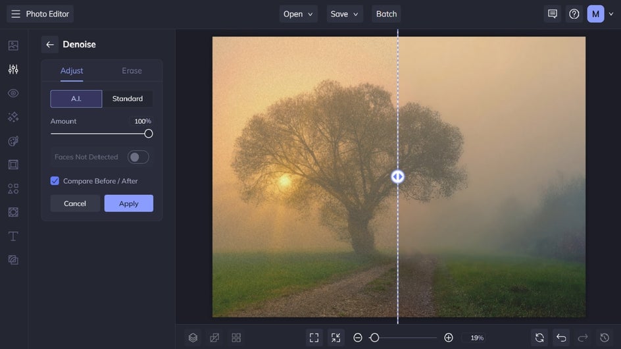Click the fit to screen icon
The image size is (621, 349).
(314, 338)
